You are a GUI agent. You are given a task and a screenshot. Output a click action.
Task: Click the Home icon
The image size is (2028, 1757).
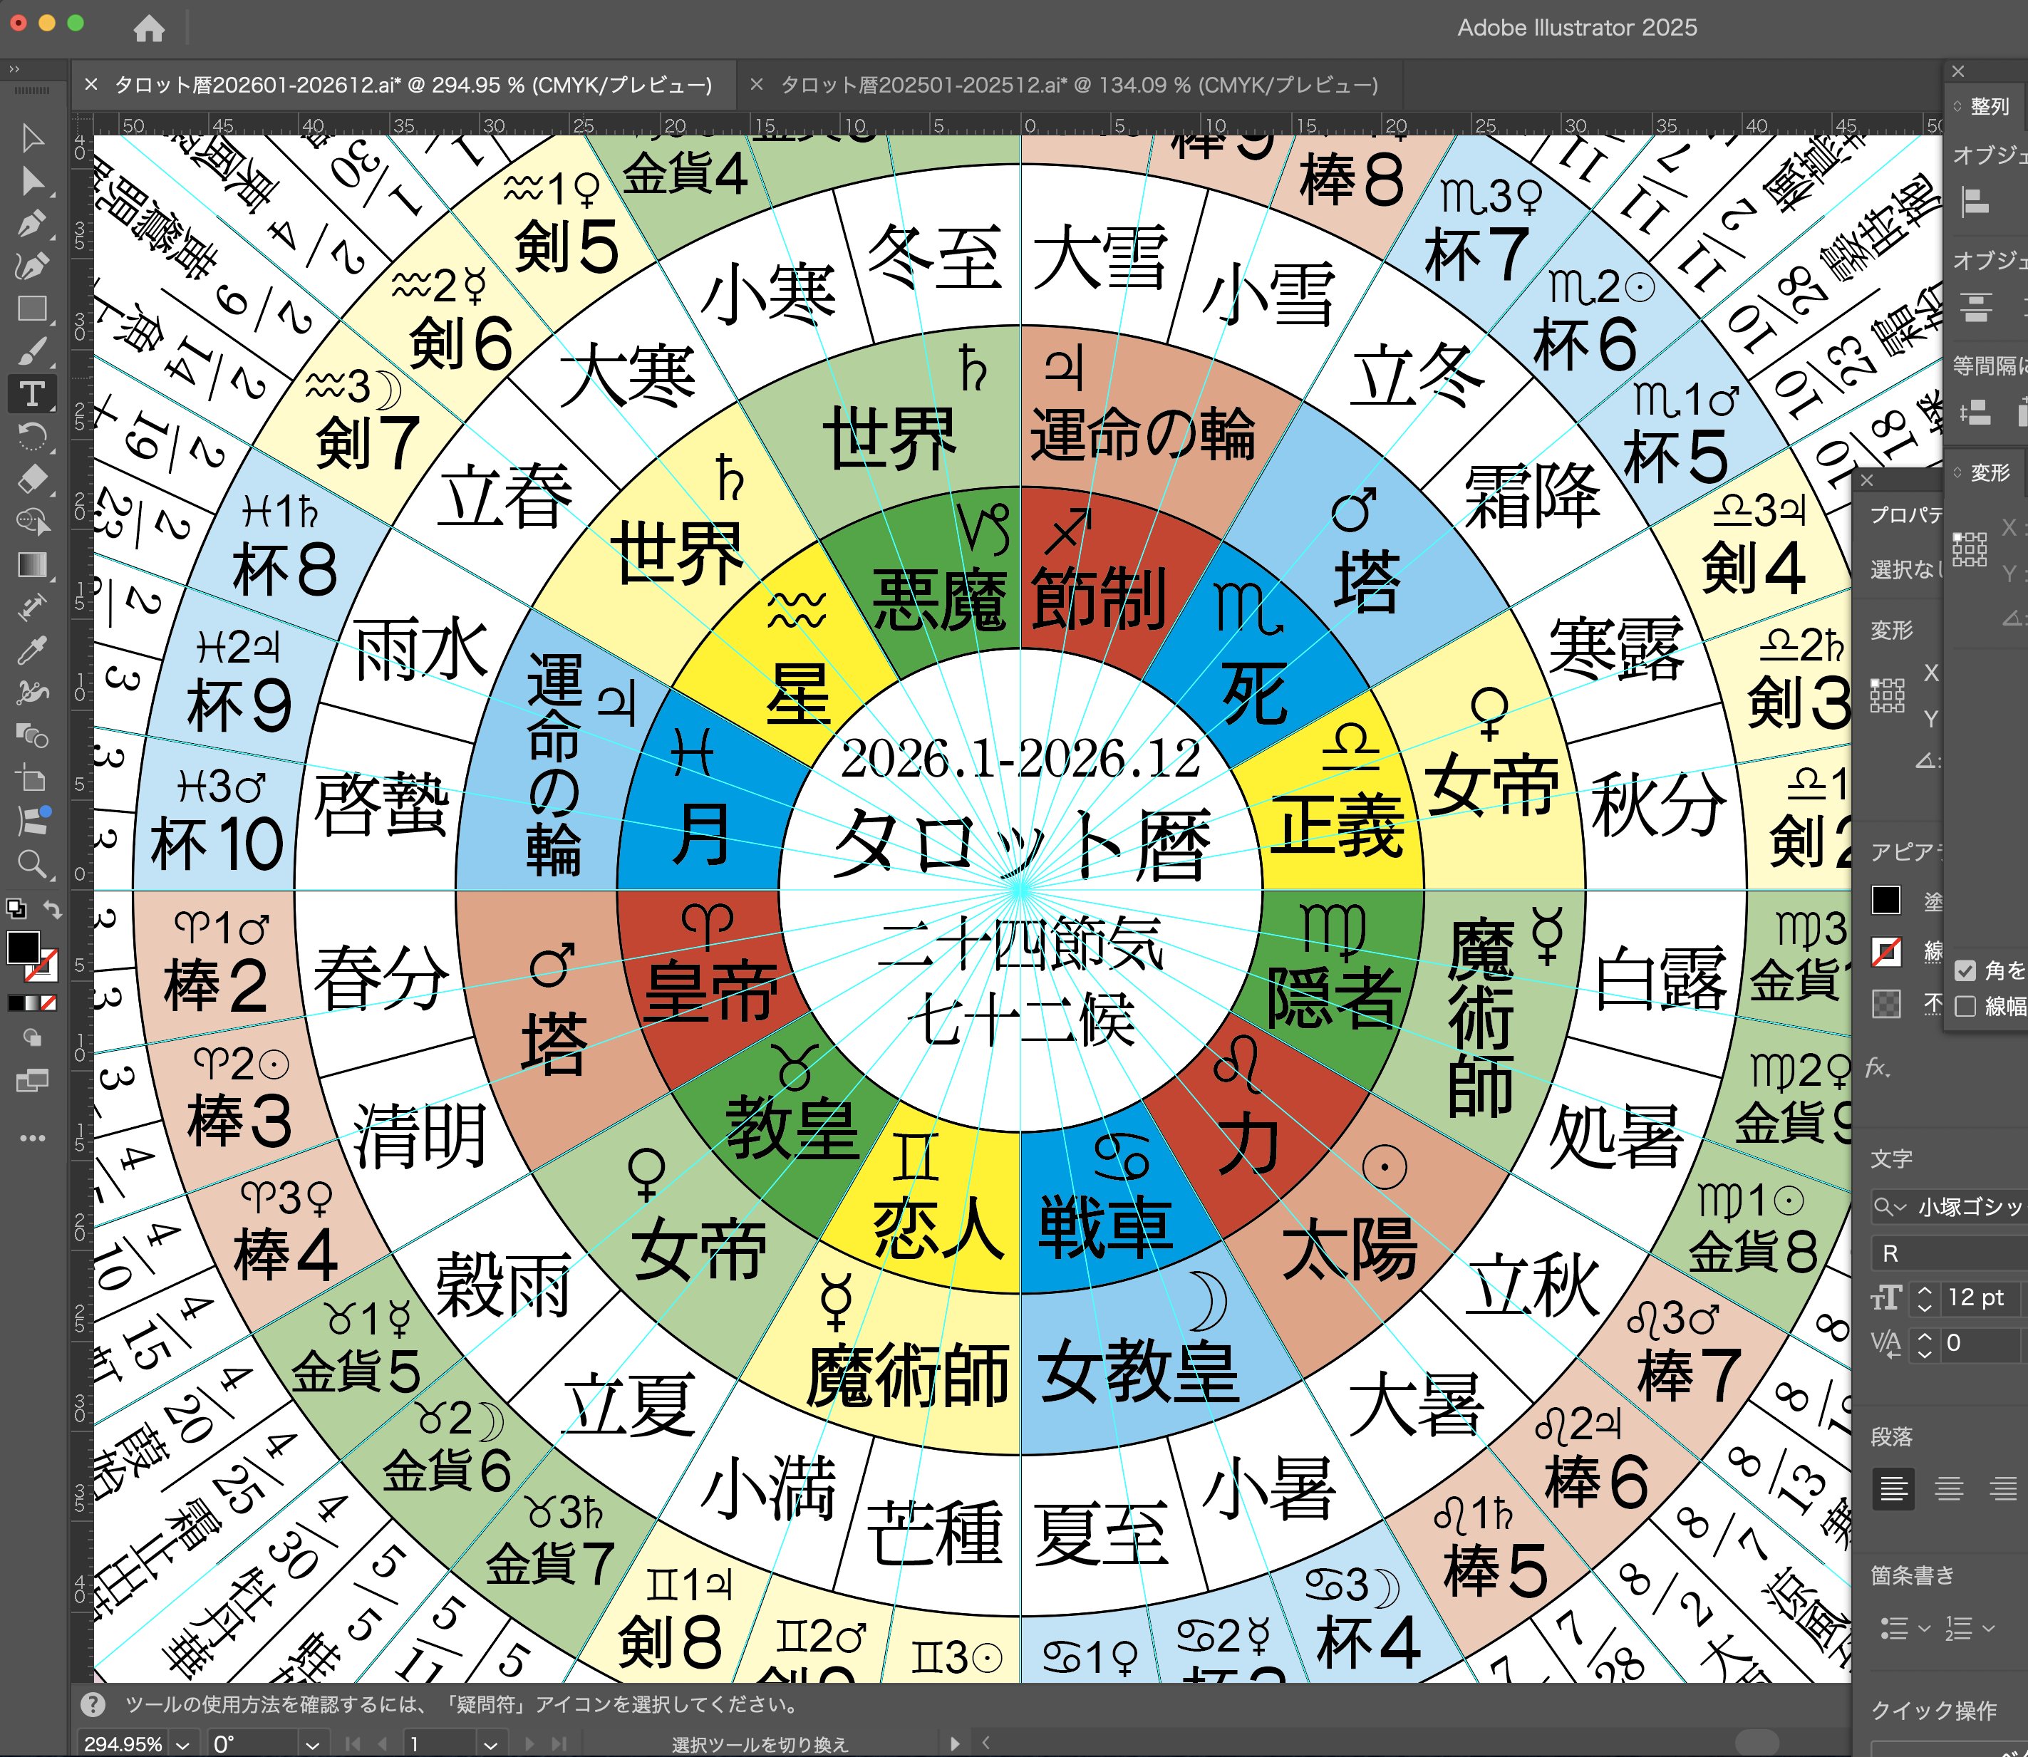[149, 28]
